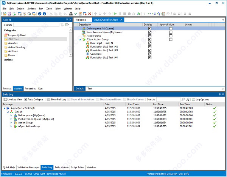Click the expand all plus toolbar icon
This screenshot has height=177, width=227.
tap(185, 14)
